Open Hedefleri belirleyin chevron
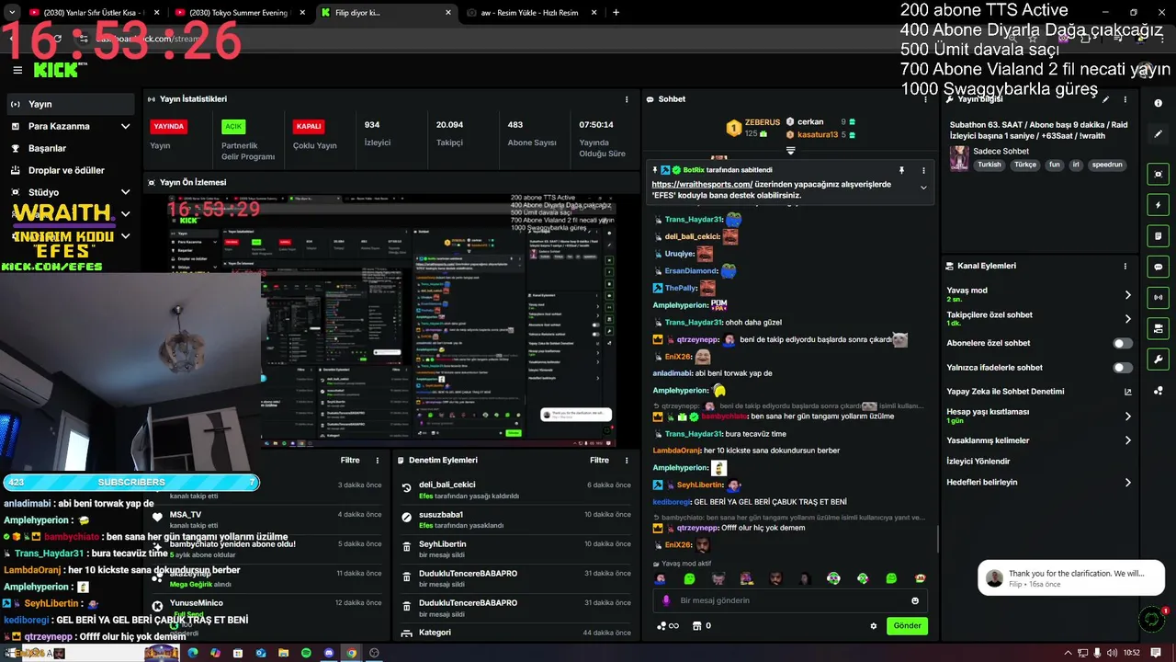Viewport: 1176px width, 662px height. (x=1128, y=482)
